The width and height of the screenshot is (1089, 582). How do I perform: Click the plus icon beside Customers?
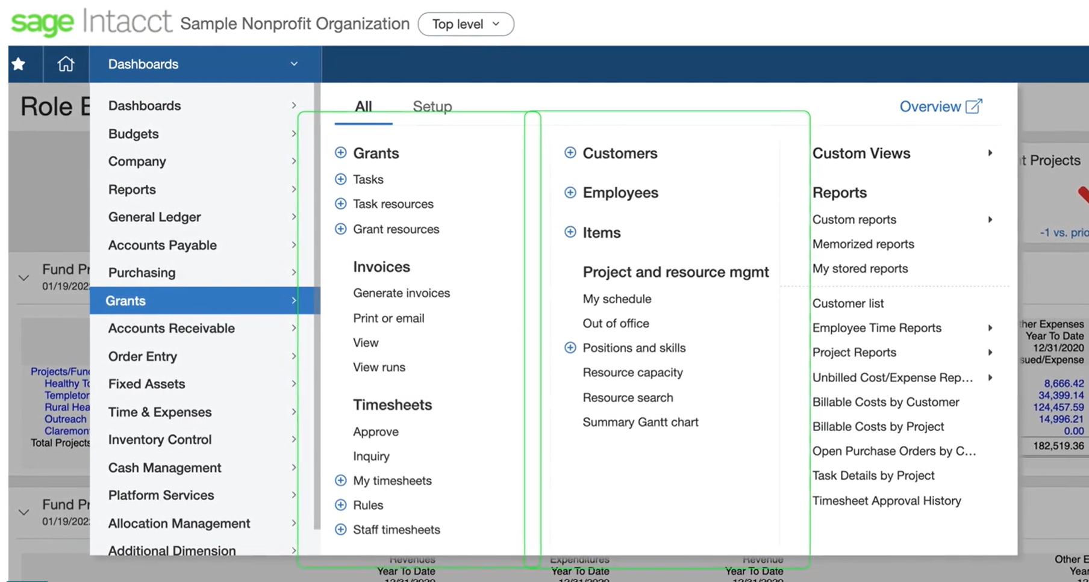point(570,153)
